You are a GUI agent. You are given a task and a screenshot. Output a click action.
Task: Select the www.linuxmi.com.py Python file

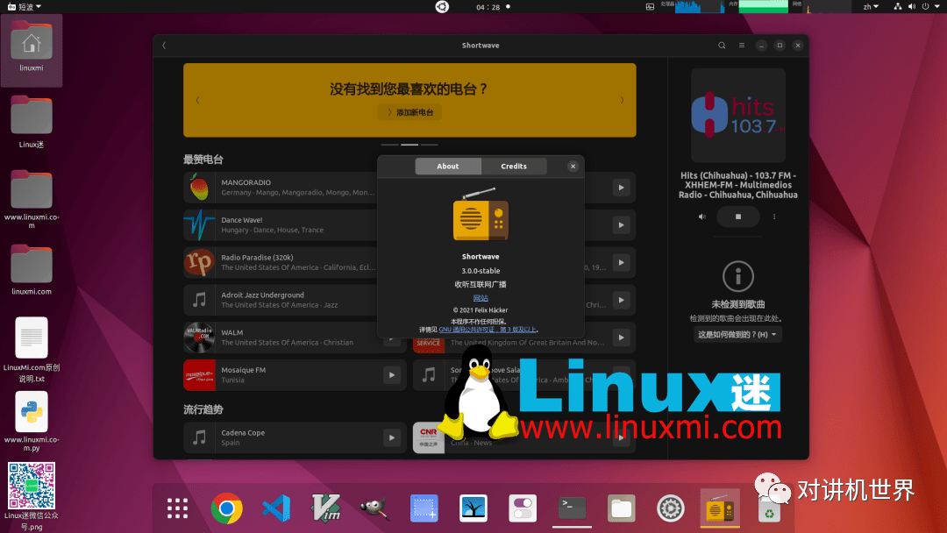coord(32,422)
